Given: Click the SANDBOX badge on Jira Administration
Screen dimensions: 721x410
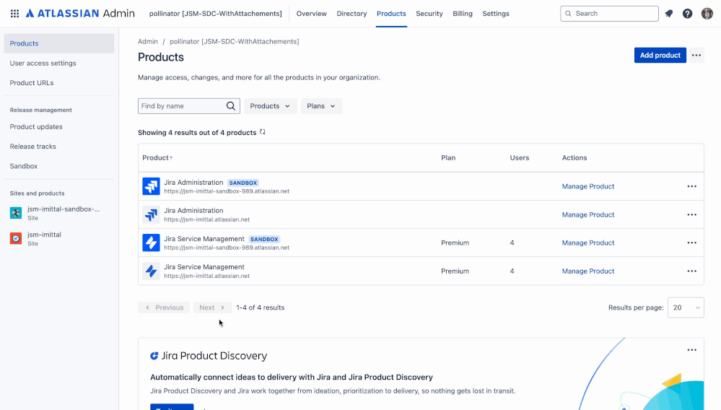Looking at the screenshot, I should pos(243,183).
